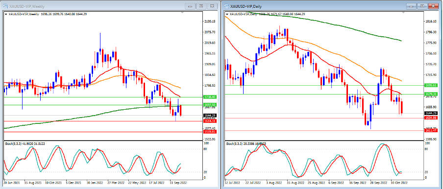Screen dimensions: 443x189
Task: Open the black triangle menu beside XAUUSD-VIP,Weekly
Action: (6, 14)
